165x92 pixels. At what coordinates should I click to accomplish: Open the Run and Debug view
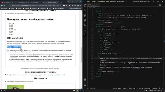(x=85, y=20)
